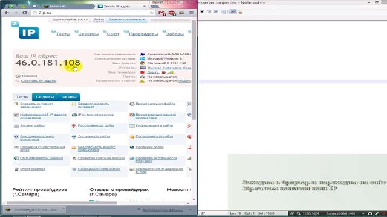Open 'Проверка сайта на вирусы' link

click(101, 158)
